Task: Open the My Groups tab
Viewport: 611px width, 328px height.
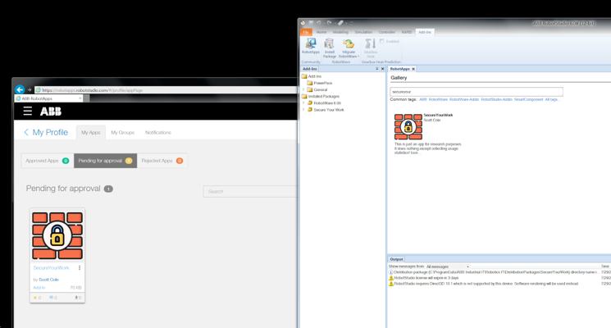Action: [122, 132]
